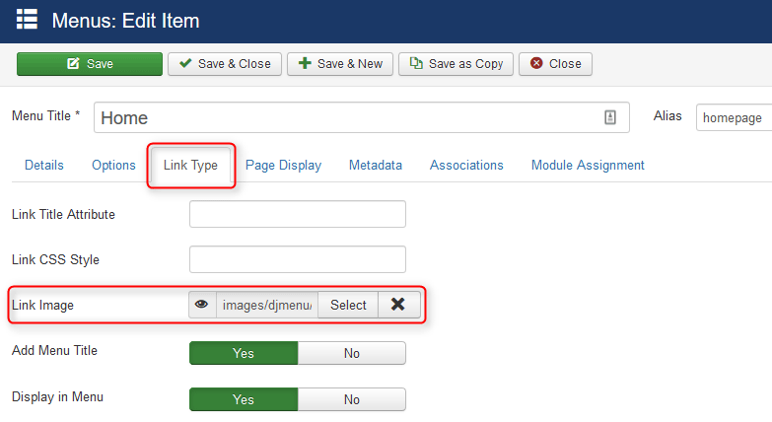Click the Display in Menu label
This screenshot has width=772, height=422.
click(57, 397)
